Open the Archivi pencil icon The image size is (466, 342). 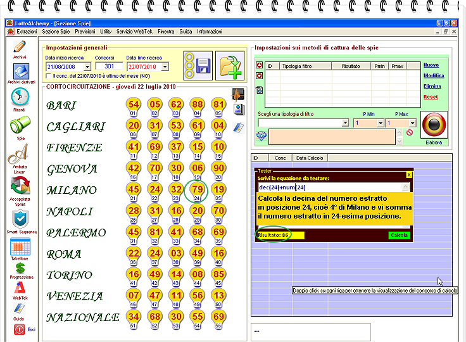(x=20, y=47)
